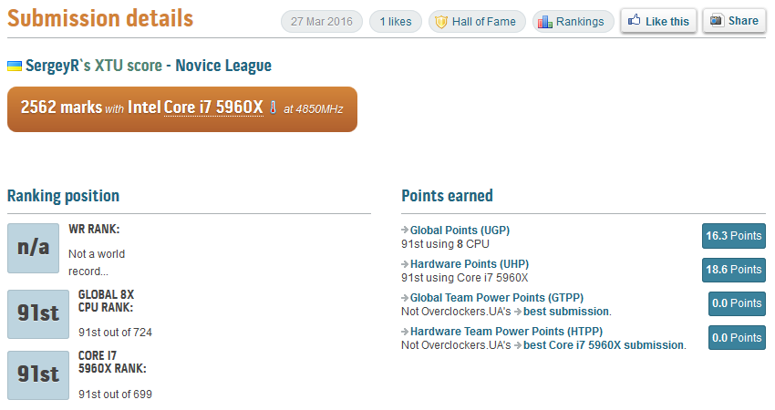The width and height of the screenshot is (775, 410).
Task: Open the Hardware Team Power Points (HTPP) link
Action: [507, 331]
